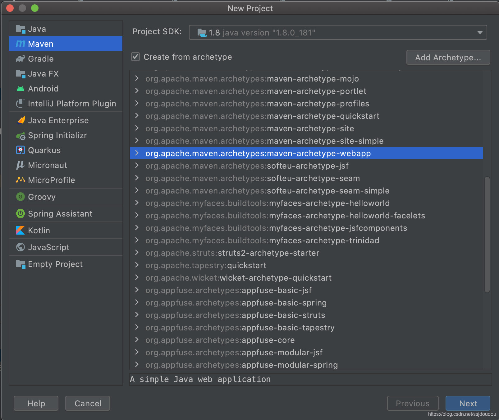Screen dimensions: 499x420
Task: Click the Kotlin K icon
Action: [21, 230]
